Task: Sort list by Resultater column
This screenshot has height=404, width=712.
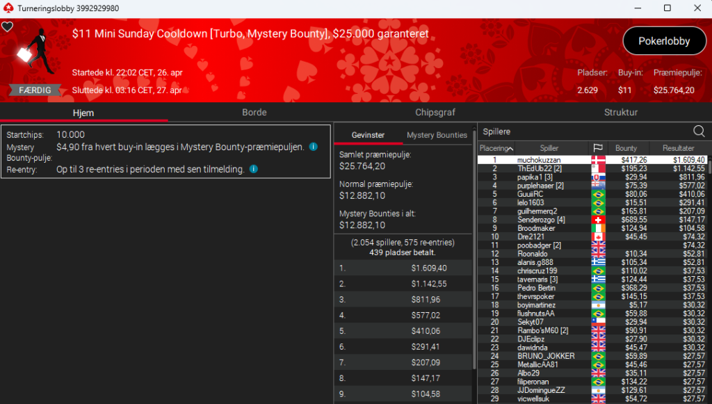Action: [x=678, y=148]
